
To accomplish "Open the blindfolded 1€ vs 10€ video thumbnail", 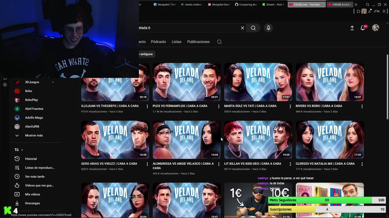I will tap(258, 200).
